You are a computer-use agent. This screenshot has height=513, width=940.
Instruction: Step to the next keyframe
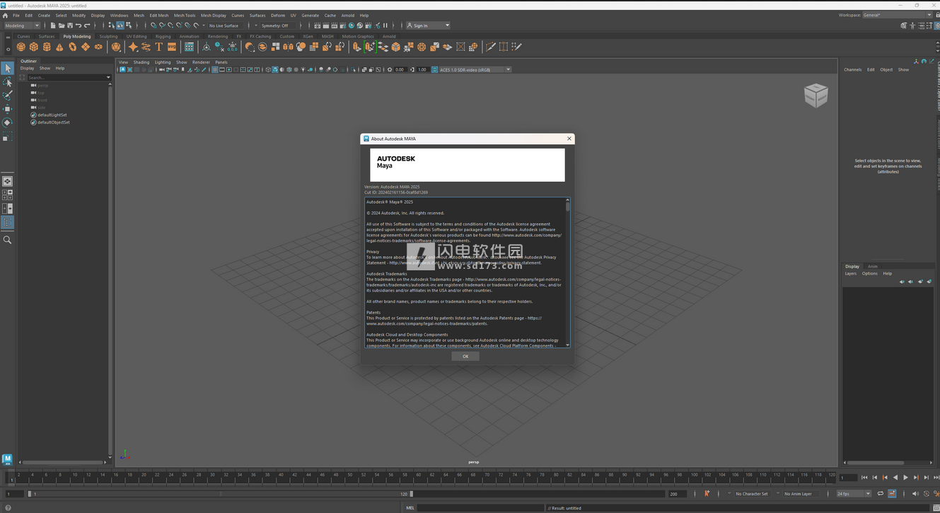(x=916, y=478)
